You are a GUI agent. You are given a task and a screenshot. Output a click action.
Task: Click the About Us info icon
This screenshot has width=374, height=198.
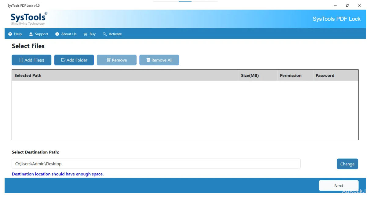57,34
